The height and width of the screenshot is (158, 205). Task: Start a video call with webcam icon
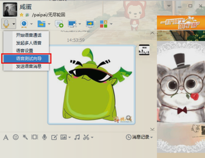pyautogui.click(x=24, y=24)
